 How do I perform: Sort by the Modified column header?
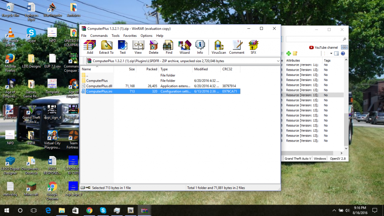click(x=207, y=69)
